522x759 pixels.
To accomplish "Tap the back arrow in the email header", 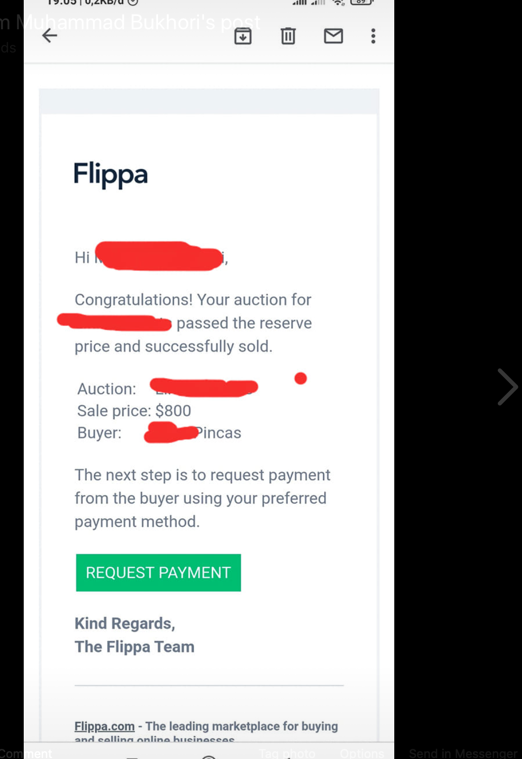I will point(49,36).
